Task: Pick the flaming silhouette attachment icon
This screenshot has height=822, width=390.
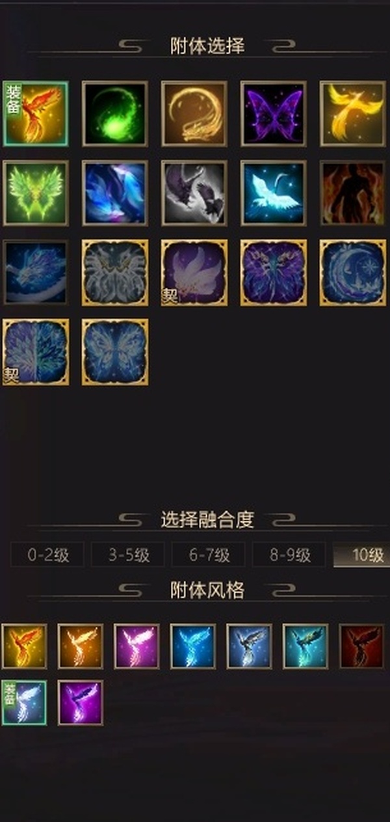Action: click(353, 193)
